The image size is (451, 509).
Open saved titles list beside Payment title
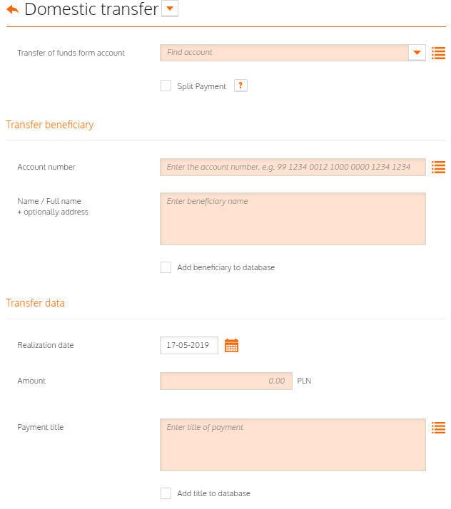(438, 428)
